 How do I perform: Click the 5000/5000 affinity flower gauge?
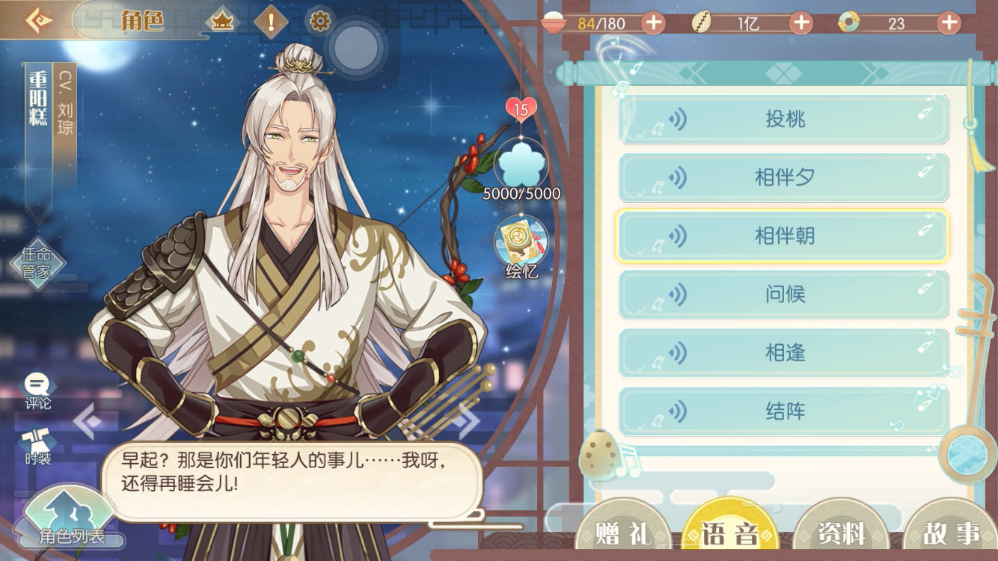(x=521, y=170)
